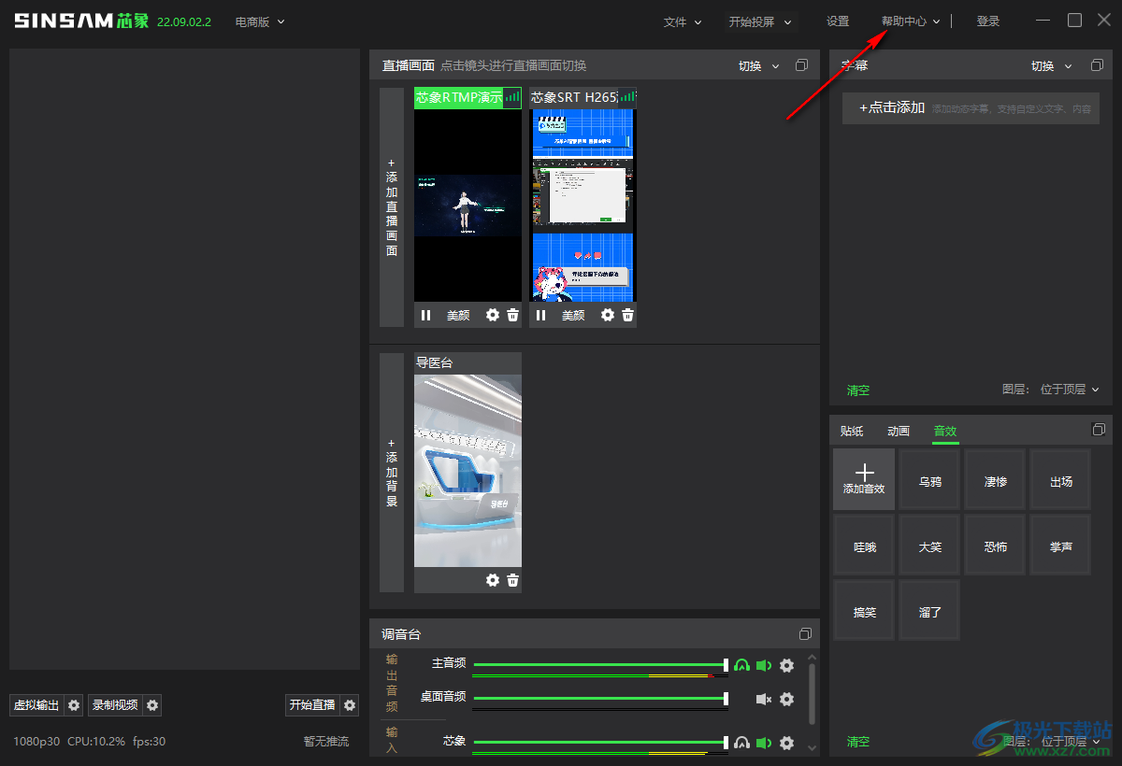Viewport: 1122px width, 766px height.
Task: Pop out the sound effects panel
Action: [1098, 430]
